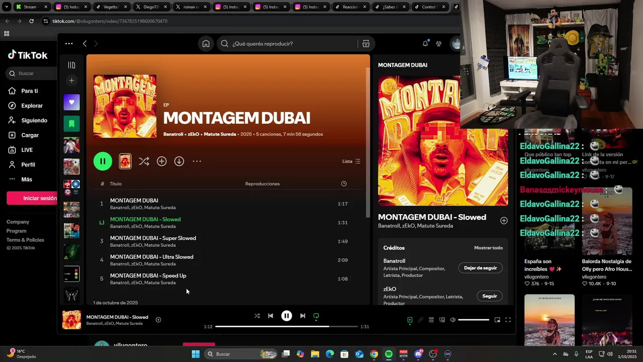Reload the TikTok page in browser
Image resolution: width=643 pixels, height=362 pixels.
pos(31,21)
